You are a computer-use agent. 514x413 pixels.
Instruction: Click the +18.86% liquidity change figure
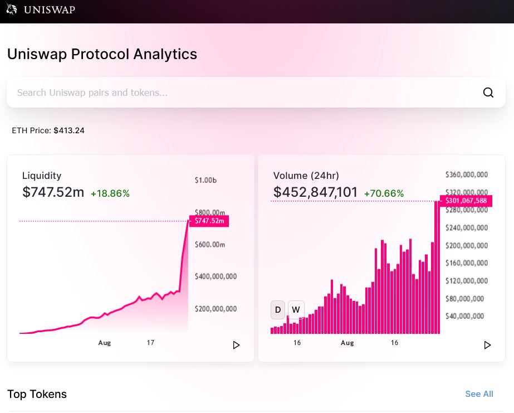(110, 193)
